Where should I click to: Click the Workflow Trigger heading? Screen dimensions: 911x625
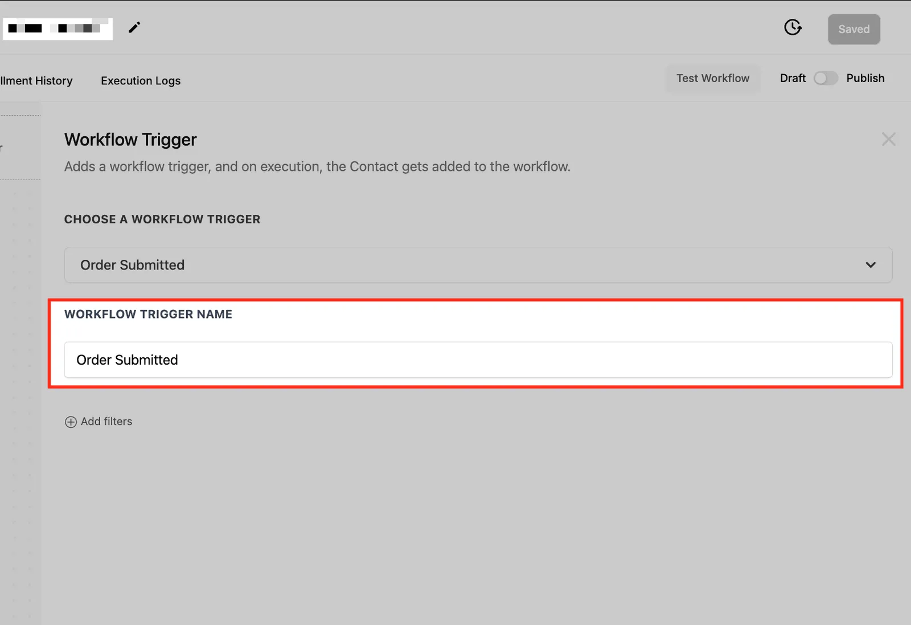(x=130, y=140)
